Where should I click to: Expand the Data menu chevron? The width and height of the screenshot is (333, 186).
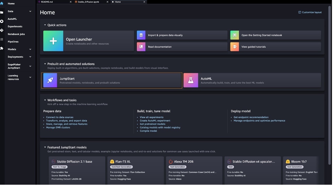[x=30, y=11]
